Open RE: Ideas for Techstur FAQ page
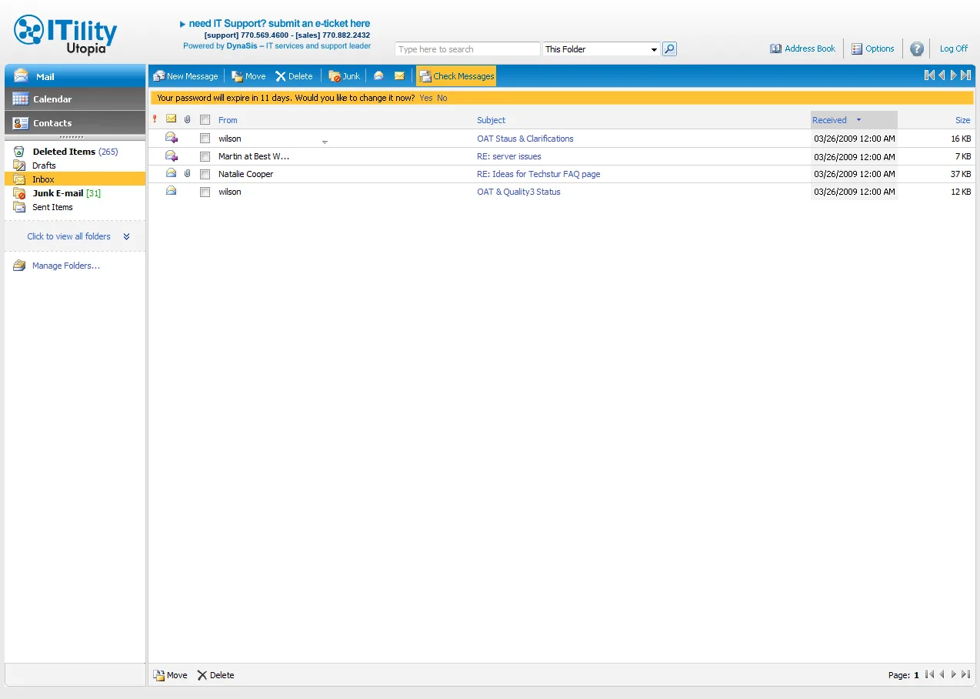The height and width of the screenshot is (699, 980). (x=538, y=174)
